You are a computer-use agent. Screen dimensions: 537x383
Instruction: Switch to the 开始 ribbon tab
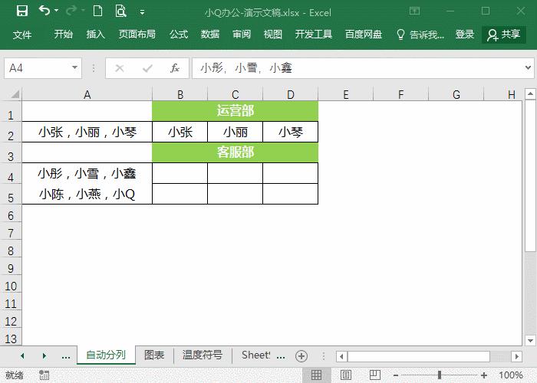click(x=64, y=34)
